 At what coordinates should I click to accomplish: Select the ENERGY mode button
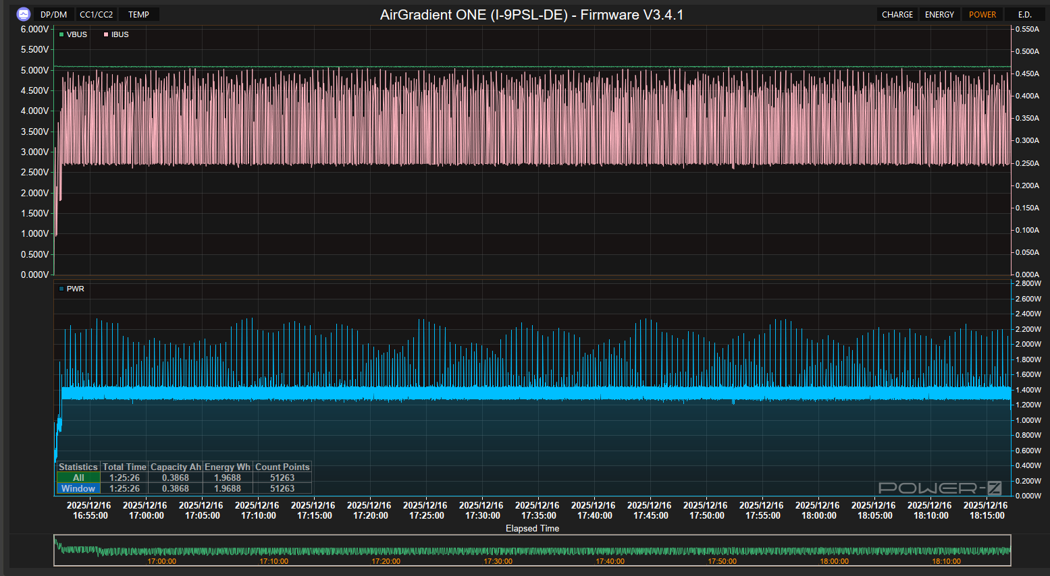(939, 14)
